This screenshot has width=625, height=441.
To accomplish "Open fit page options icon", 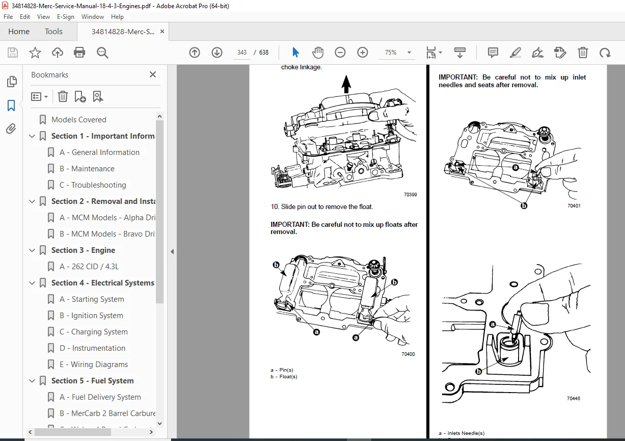I will [x=434, y=53].
